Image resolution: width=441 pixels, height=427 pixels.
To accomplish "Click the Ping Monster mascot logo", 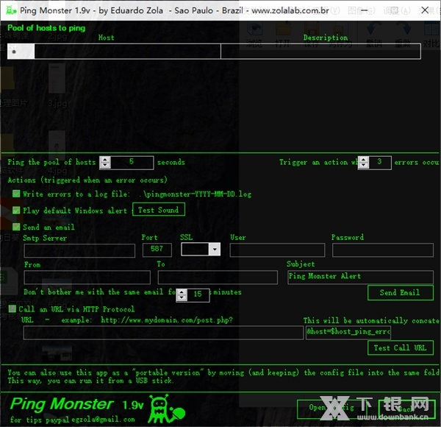I will [x=167, y=409].
